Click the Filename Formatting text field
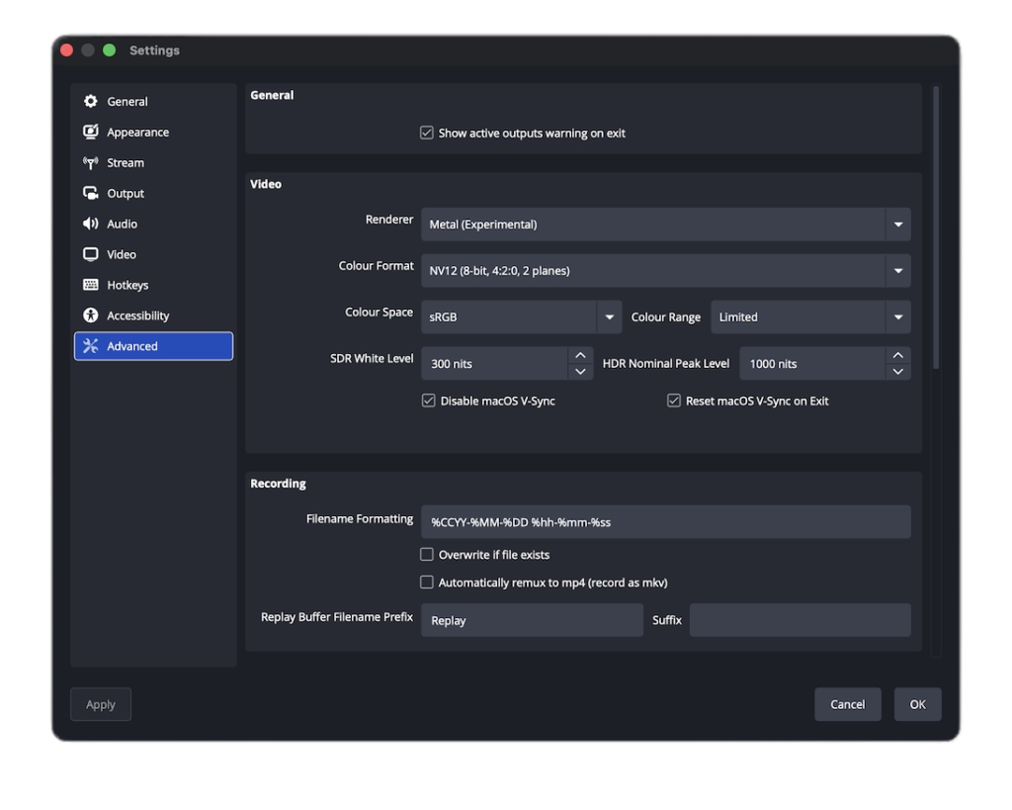The height and width of the screenshot is (810, 1012). tap(665, 522)
